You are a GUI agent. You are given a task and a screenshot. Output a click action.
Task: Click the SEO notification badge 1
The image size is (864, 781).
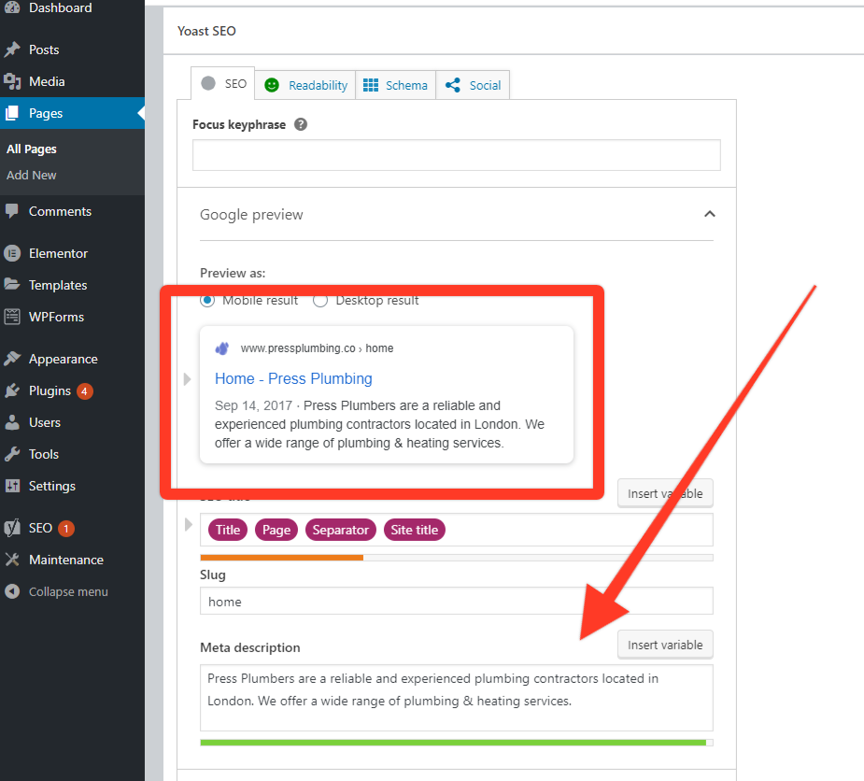(66, 529)
